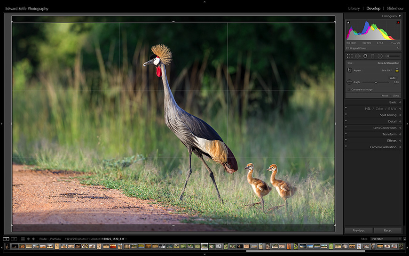The image size is (409, 256).
Task: Open Grid view icon in filmstrip bar
Action: [23, 239]
